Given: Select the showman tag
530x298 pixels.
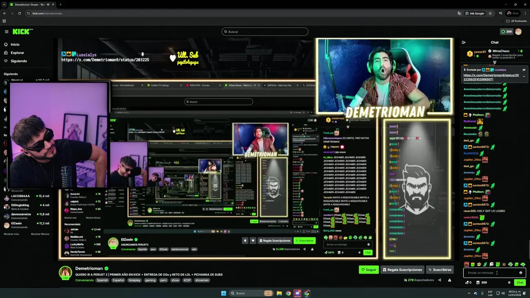Looking at the screenshot, I should (x=202, y=280).
